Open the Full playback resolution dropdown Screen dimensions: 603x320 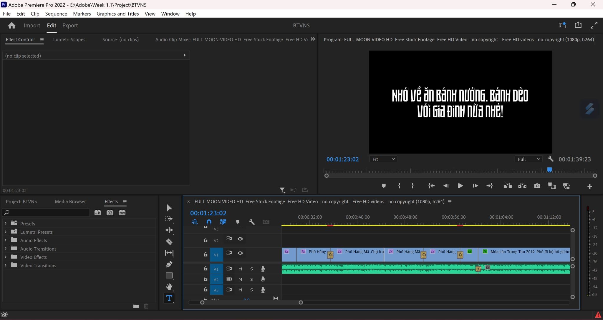tap(529, 159)
